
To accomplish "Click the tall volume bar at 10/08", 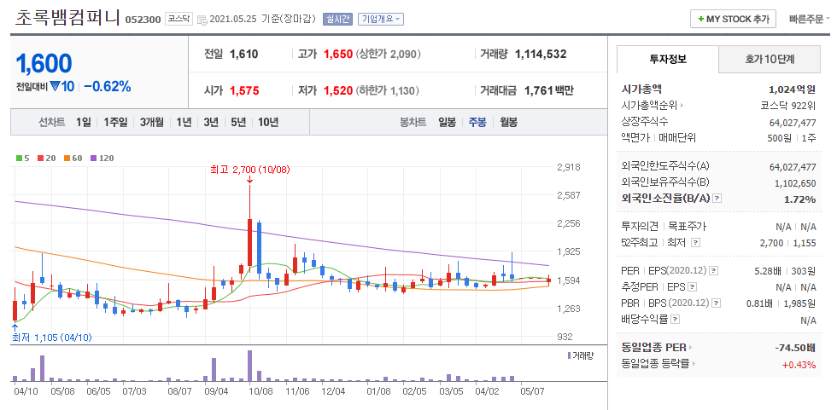I will point(249,366).
